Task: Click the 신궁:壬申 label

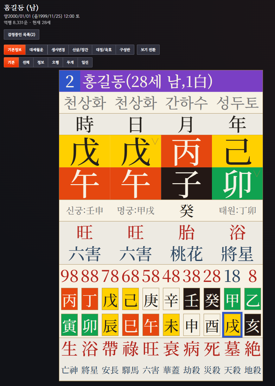Action: click(x=85, y=210)
